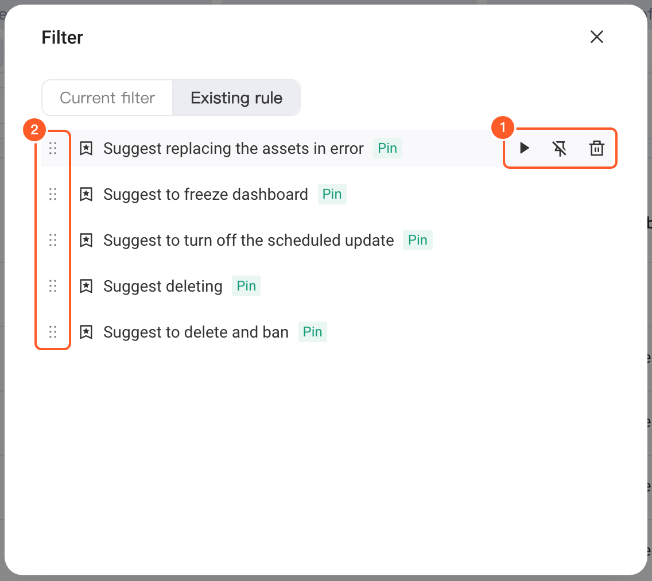Switch to the Current filter tab
This screenshot has width=652, height=581.
point(107,98)
